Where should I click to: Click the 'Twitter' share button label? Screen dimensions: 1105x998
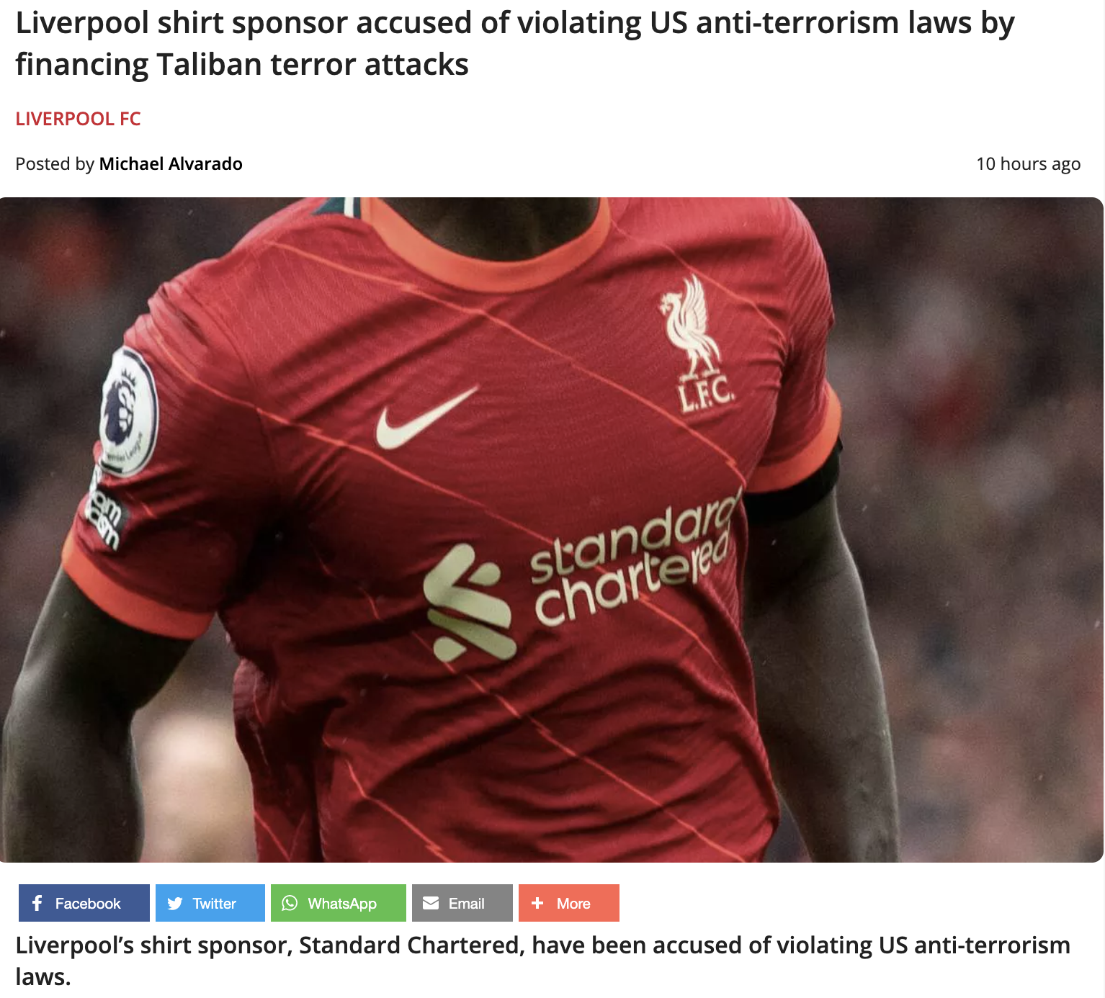click(214, 903)
